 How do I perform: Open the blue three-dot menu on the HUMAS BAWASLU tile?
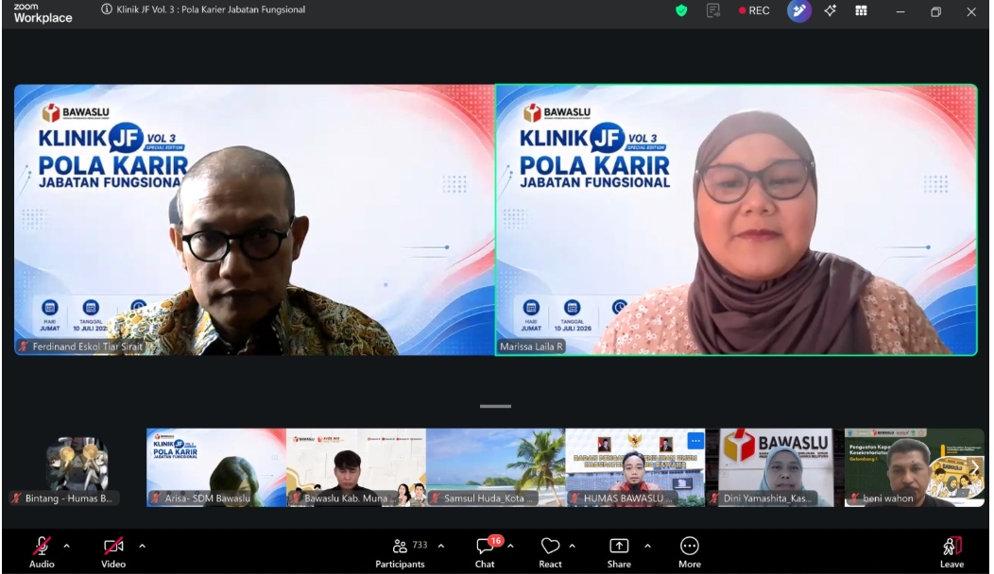click(x=695, y=440)
